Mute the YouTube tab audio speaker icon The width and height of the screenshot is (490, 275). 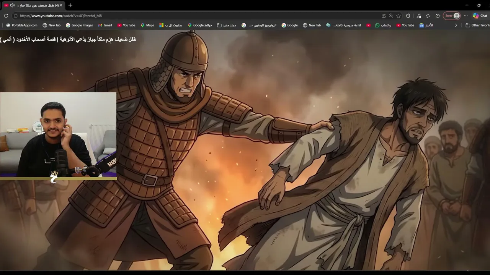[x=12, y=5]
